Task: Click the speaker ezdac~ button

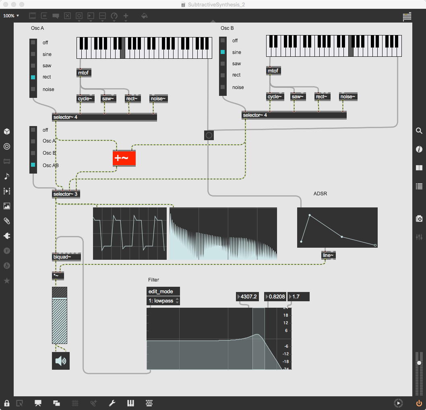Action: (x=60, y=361)
